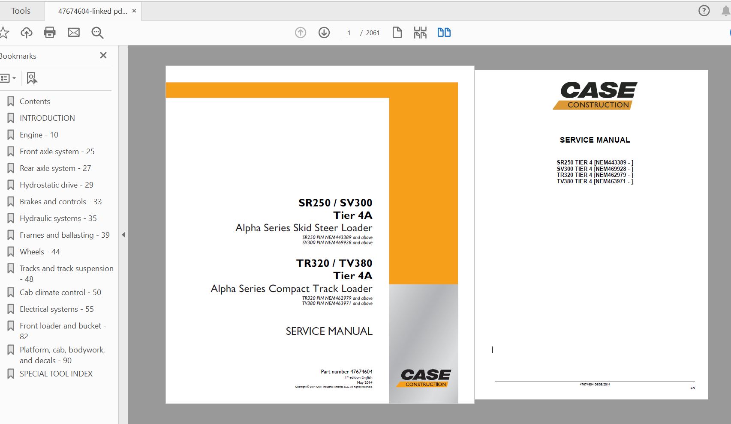This screenshot has width=731, height=424.
Task: Toggle the two-page view icon
Action: click(444, 33)
